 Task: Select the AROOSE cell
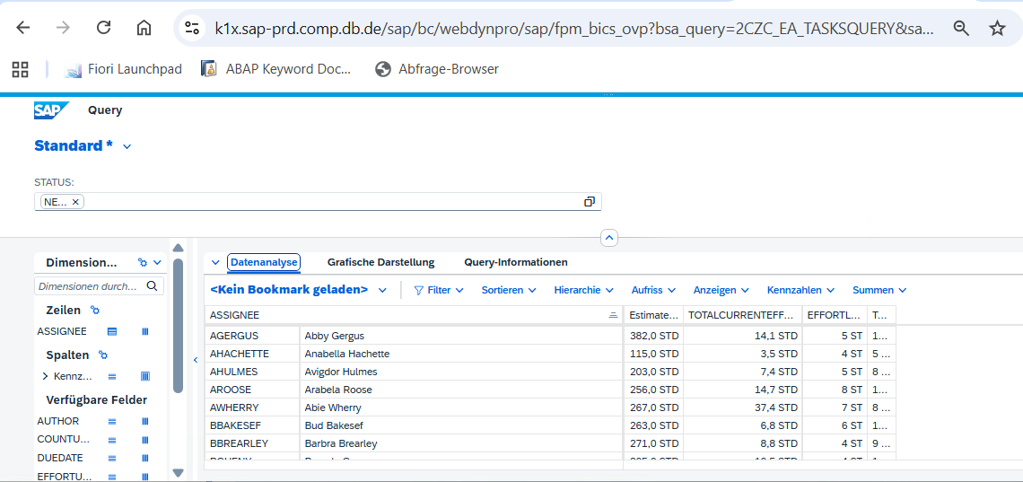252,390
